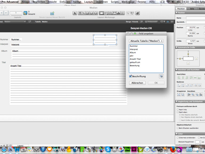
Task: Select the Oval tool
Action: click(x=96, y=13)
